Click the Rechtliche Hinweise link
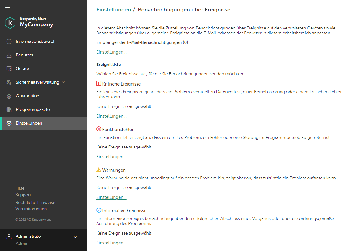Image resolution: width=357 pixels, height=251 pixels. (35, 202)
